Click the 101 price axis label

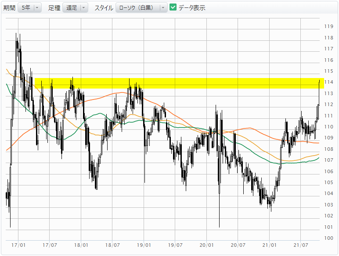click(x=328, y=227)
